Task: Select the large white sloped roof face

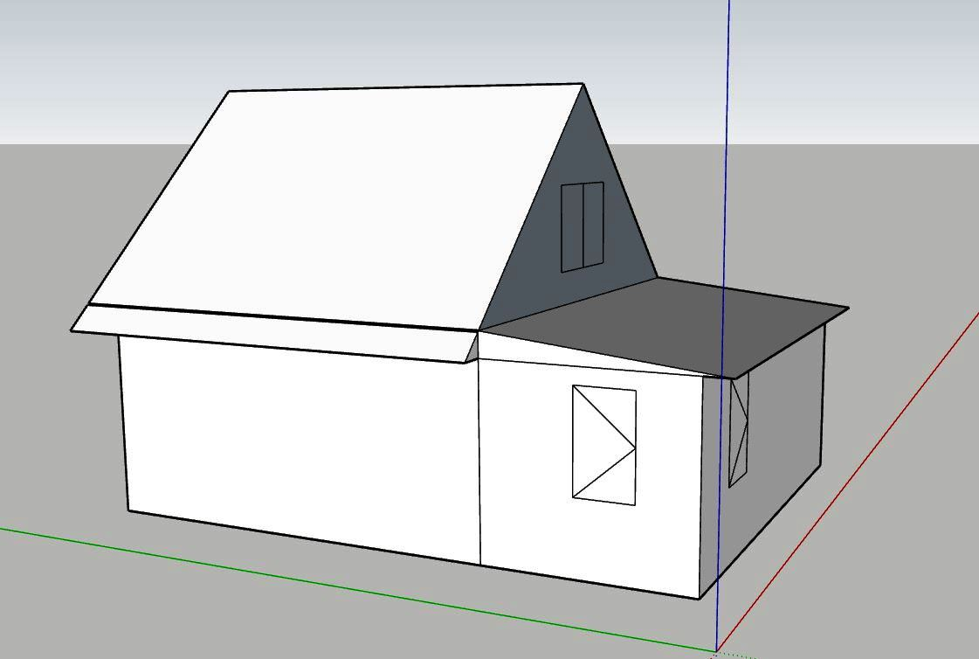Action: 332,201
